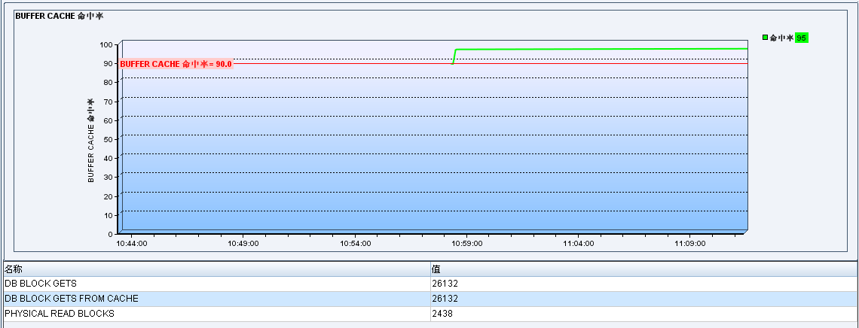Sort by the 名称 column header
This screenshot has height=328, width=859.
click(x=14, y=269)
